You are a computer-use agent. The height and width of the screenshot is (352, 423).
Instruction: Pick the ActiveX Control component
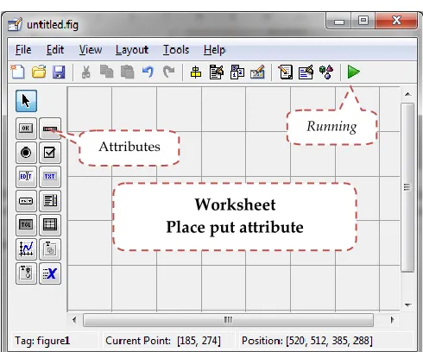click(50, 273)
